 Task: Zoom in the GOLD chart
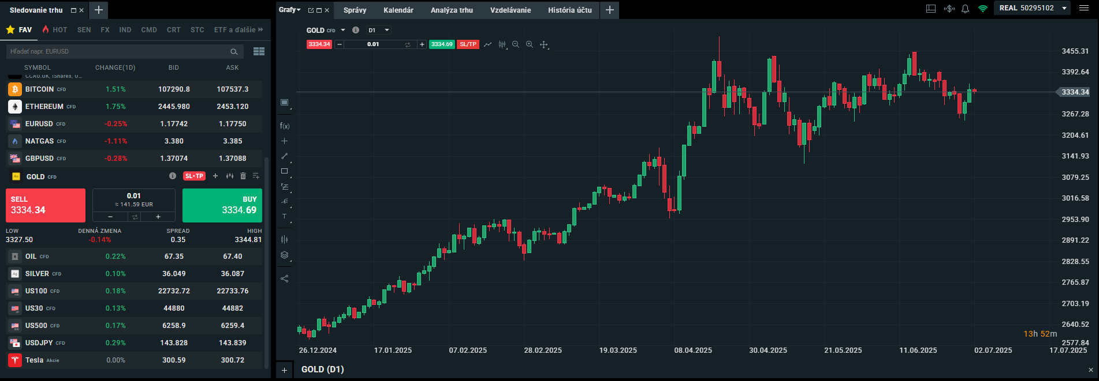click(529, 44)
